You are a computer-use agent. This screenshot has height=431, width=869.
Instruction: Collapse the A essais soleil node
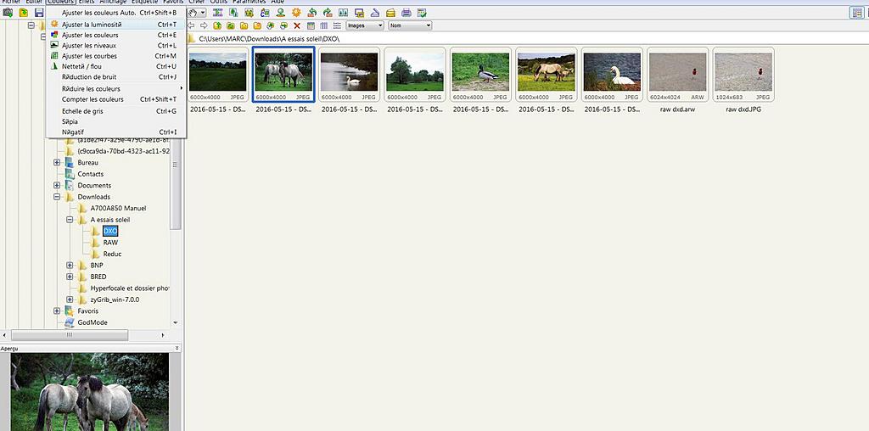70,220
